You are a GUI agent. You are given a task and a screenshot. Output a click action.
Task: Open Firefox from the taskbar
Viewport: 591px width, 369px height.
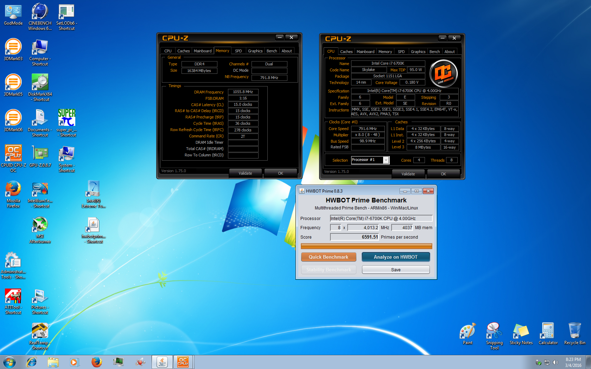coord(96,362)
